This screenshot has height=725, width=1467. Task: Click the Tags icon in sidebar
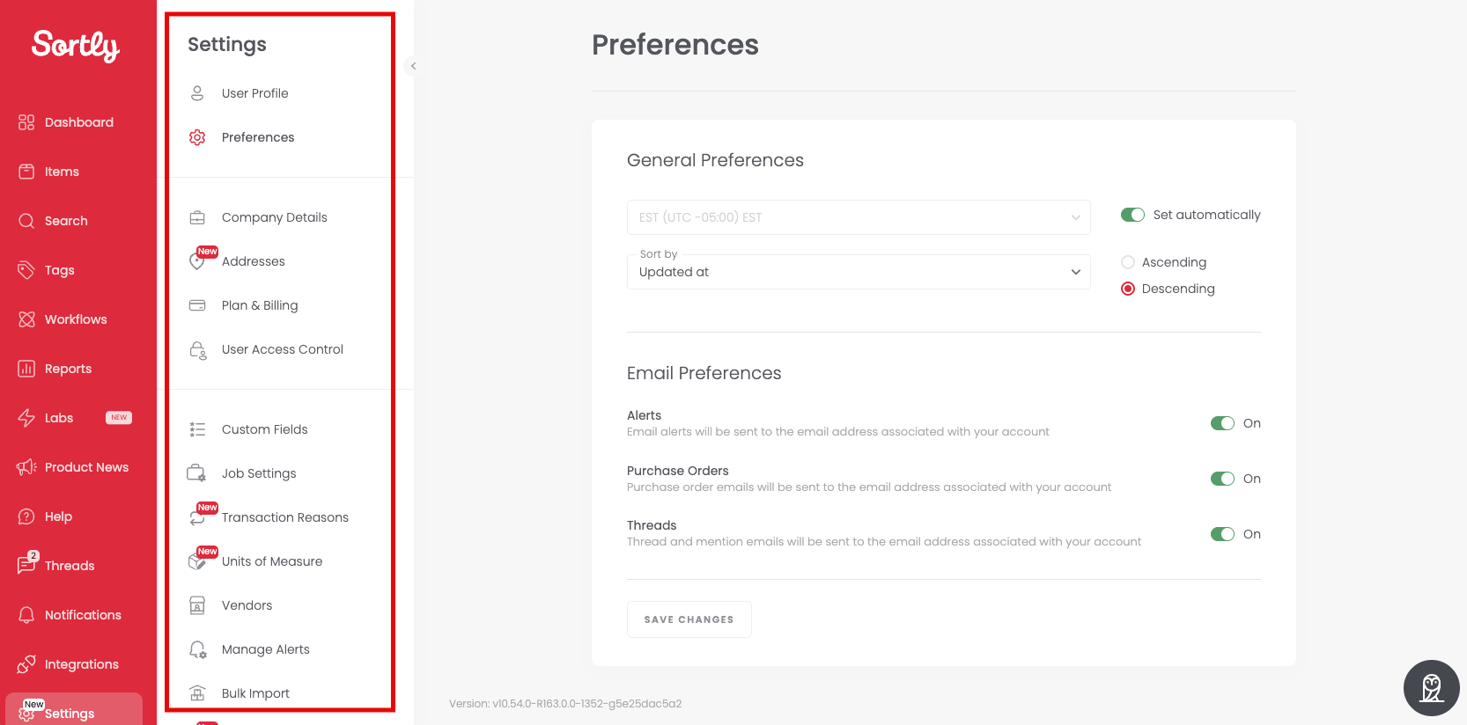tap(26, 270)
